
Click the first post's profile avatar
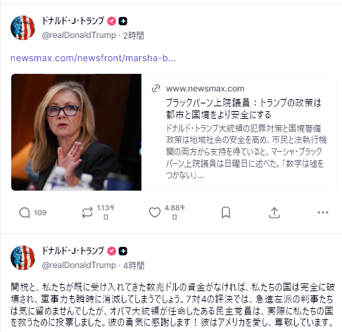(23, 27)
